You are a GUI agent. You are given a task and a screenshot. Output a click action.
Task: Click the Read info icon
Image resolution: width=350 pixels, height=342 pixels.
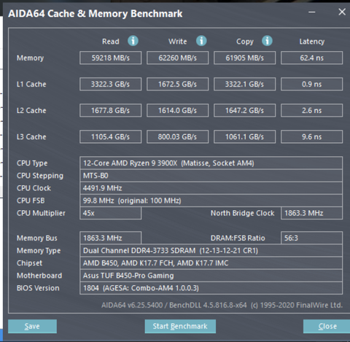pyautogui.click(x=133, y=41)
